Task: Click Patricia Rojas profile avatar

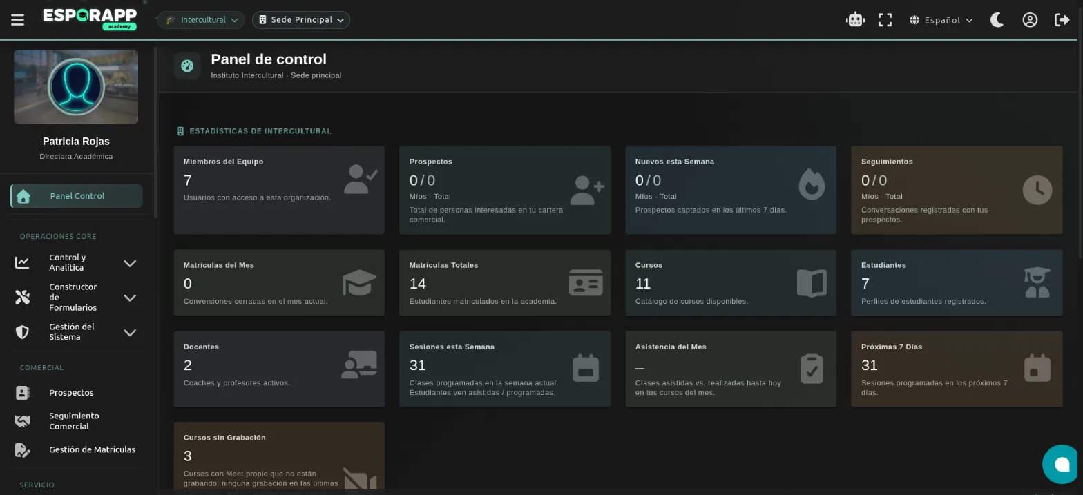Action: 76,86
